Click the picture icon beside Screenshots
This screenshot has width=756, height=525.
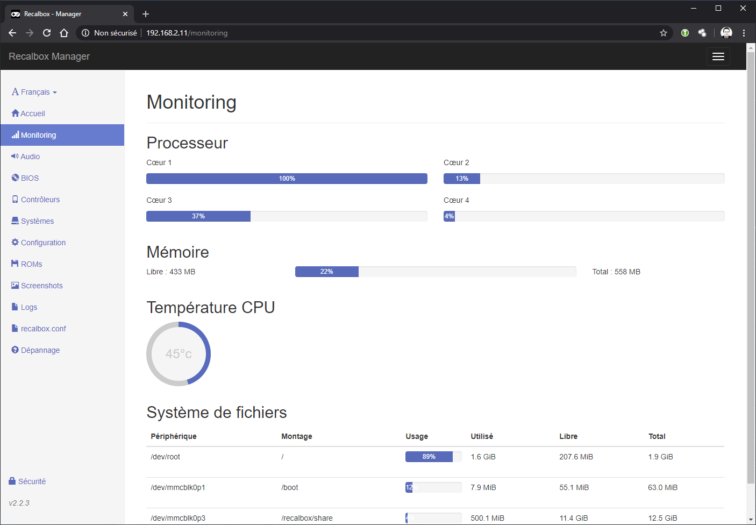pos(15,286)
